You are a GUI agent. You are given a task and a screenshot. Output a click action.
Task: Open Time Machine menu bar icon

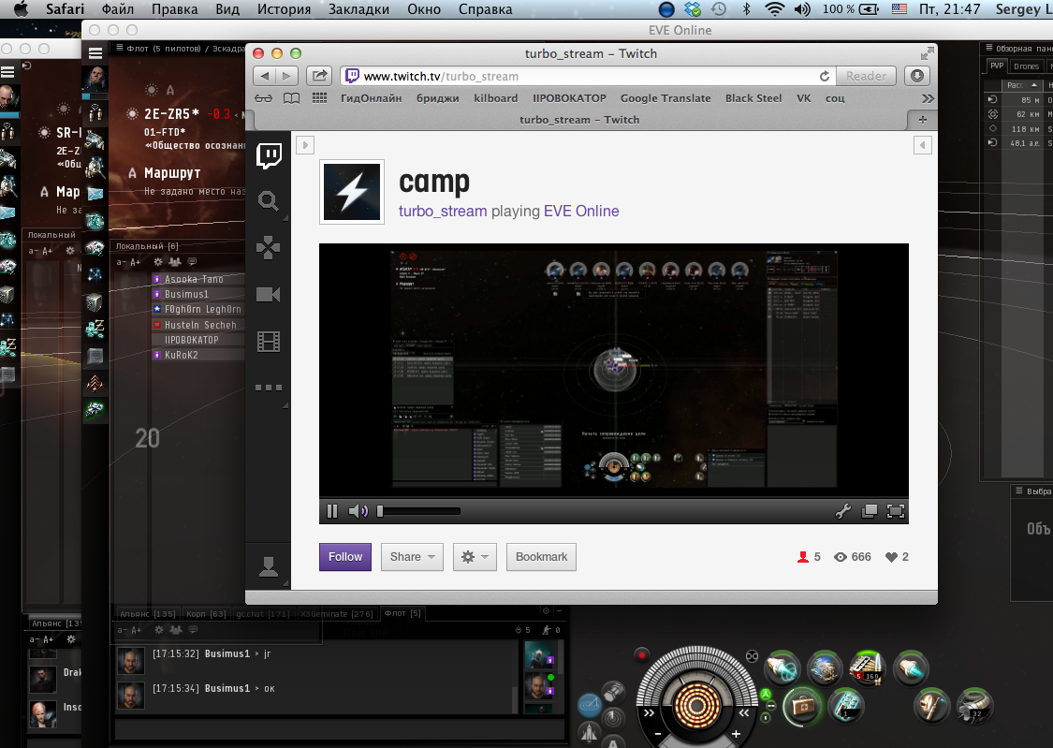point(719,9)
